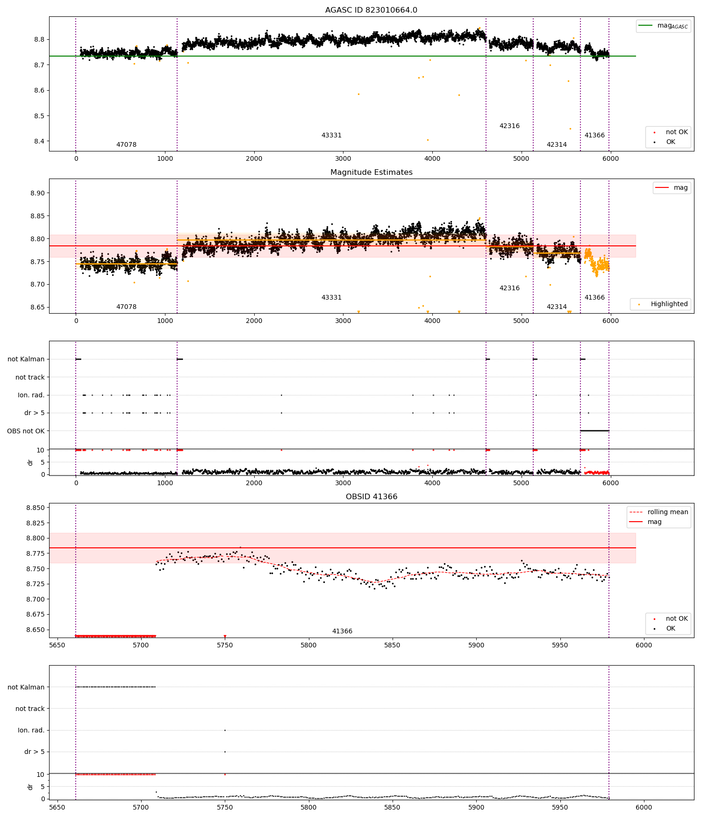Click the 'AGASC ID 823010664.0' plot title

371,10
